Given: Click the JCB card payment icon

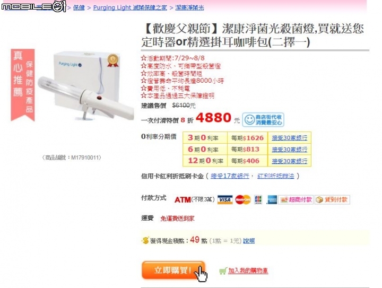Looking at the screenshot, I should [258, 199].
